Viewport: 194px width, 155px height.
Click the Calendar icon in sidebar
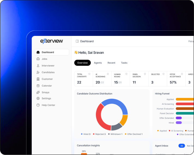38,86
